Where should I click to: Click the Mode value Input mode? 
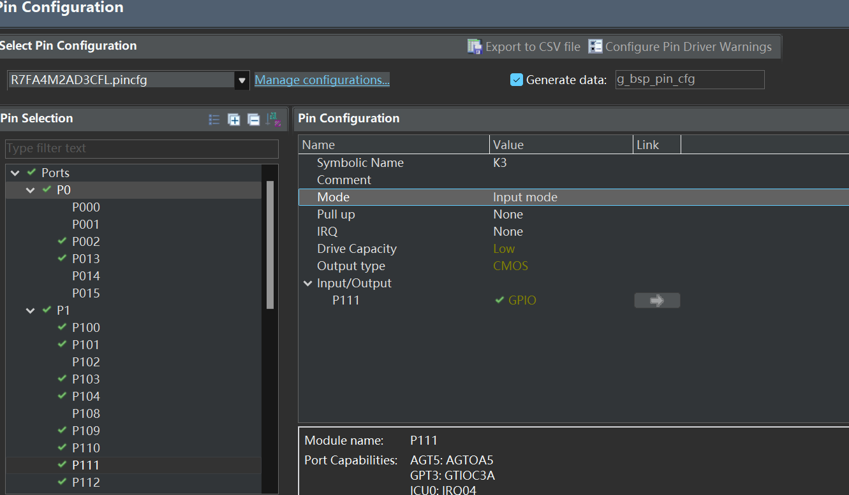tap(525, 197)
